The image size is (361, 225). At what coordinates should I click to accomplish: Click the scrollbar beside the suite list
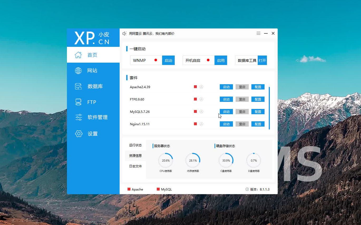269,108
